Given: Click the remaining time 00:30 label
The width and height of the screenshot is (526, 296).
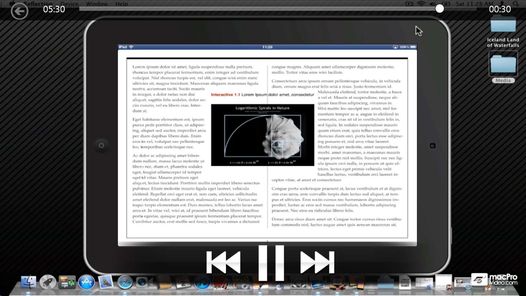Looking at the screenshot, I should [x=500, y=9].
